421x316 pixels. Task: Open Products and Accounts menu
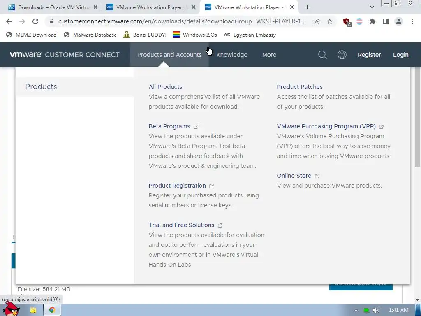[x=169, y=55]
